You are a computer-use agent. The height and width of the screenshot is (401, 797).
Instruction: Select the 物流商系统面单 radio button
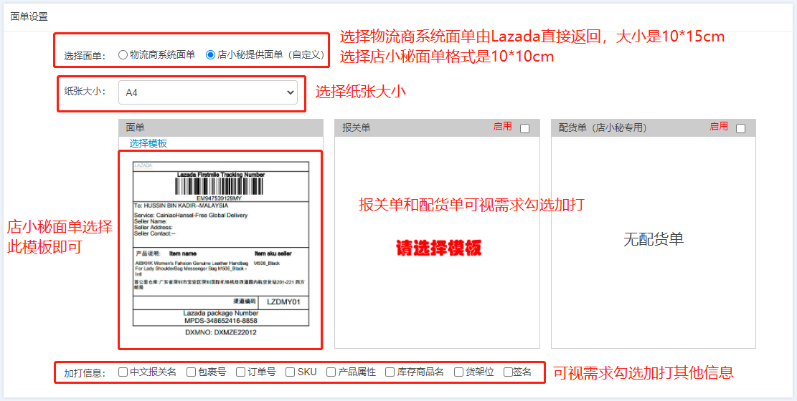click(123, 55)
